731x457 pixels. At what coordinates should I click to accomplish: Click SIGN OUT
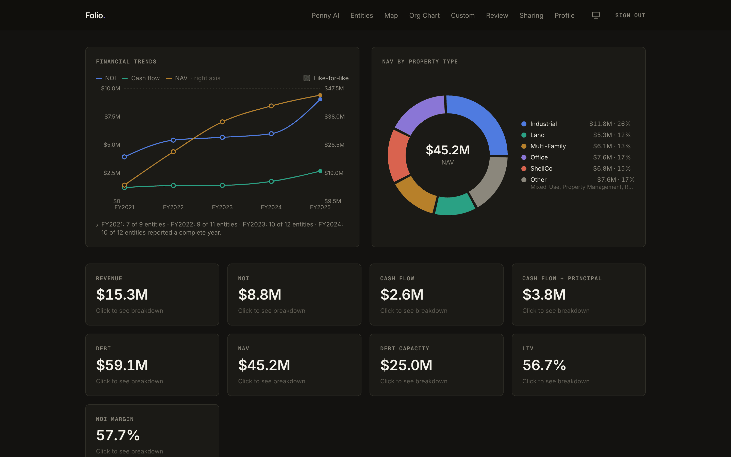pos(630,15)
